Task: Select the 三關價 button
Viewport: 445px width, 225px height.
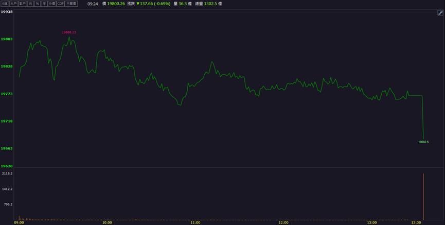Action: click(x=71, y=4)
